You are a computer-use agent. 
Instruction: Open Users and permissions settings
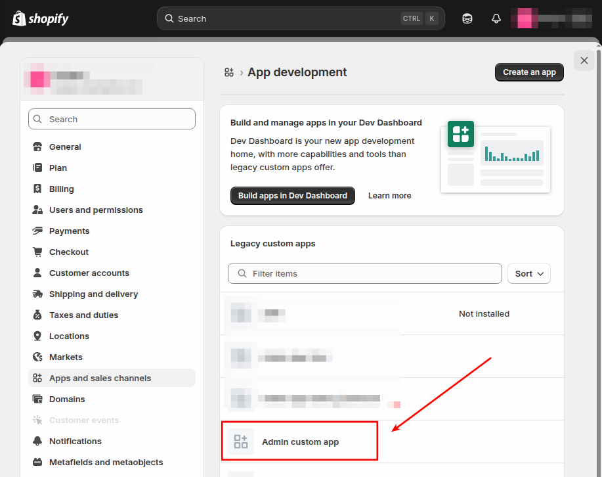[x=96, y=210]
